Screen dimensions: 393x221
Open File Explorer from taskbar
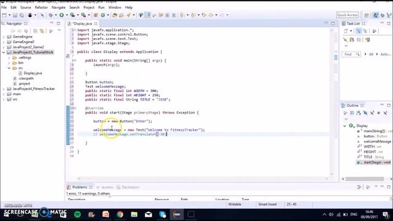(x=134, y=214)
